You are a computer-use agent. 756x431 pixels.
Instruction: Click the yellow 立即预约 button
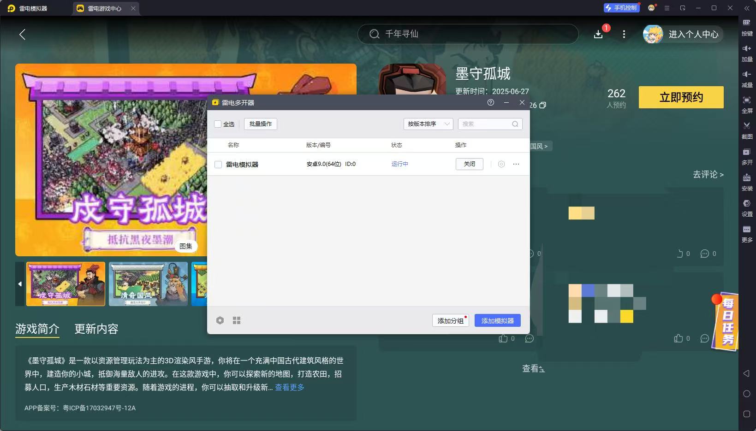point(681,97)
